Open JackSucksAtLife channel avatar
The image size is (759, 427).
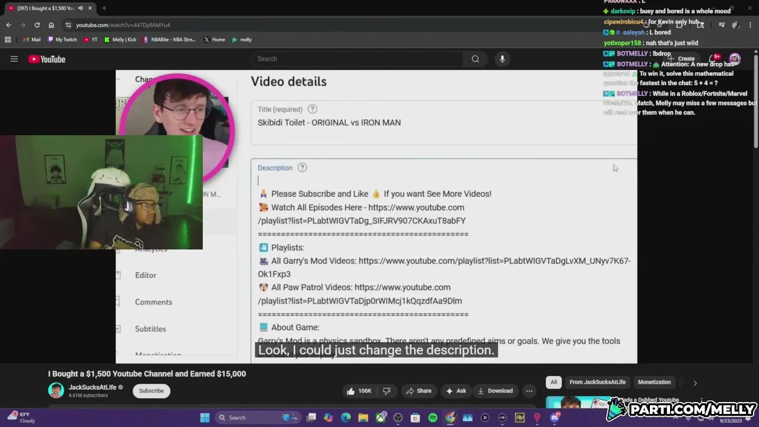56,391
